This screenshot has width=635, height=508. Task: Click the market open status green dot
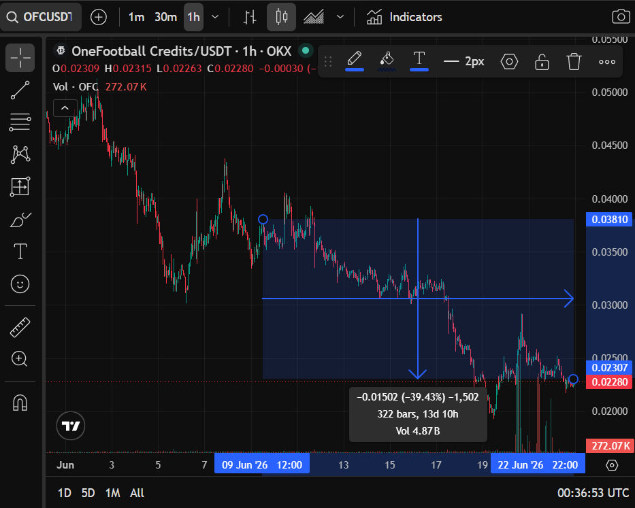point(306,50)
